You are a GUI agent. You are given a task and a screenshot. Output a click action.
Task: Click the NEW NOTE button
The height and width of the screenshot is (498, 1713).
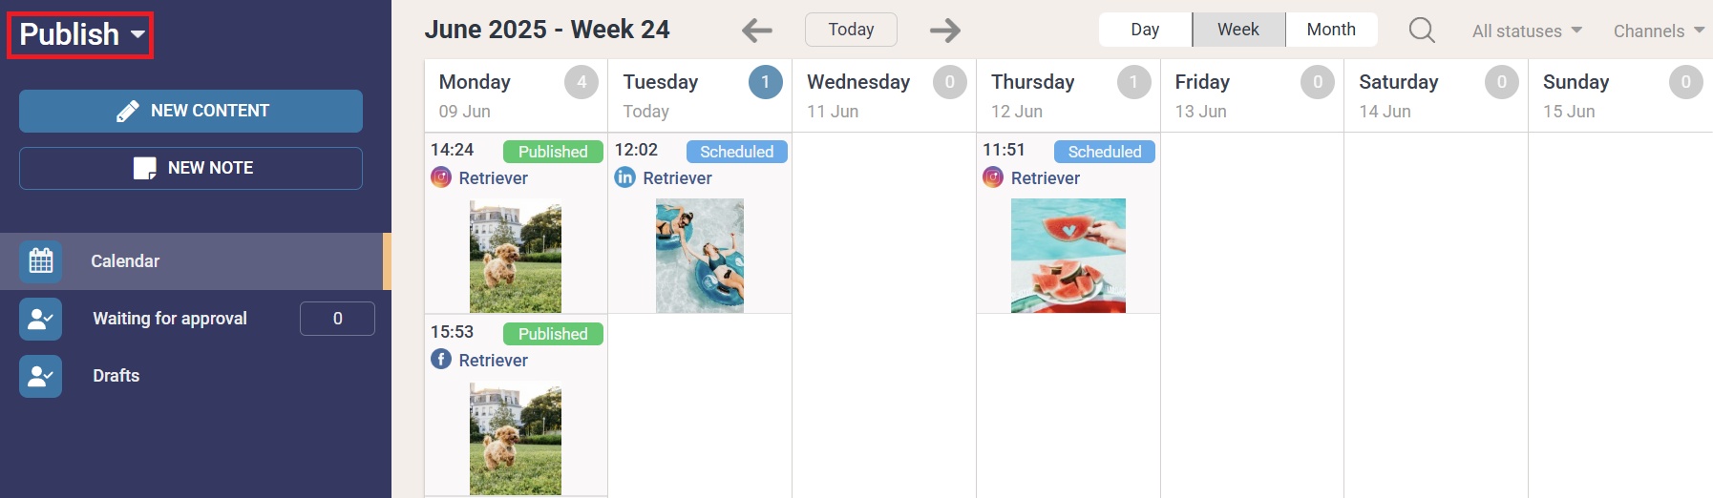[x=191, y=168]
